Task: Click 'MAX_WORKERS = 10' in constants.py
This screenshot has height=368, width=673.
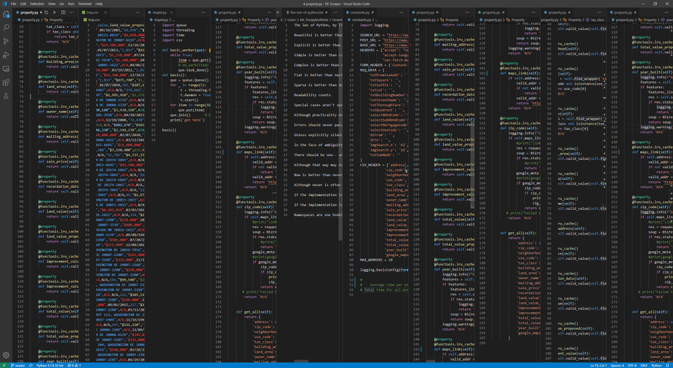Action: [376, 260]
